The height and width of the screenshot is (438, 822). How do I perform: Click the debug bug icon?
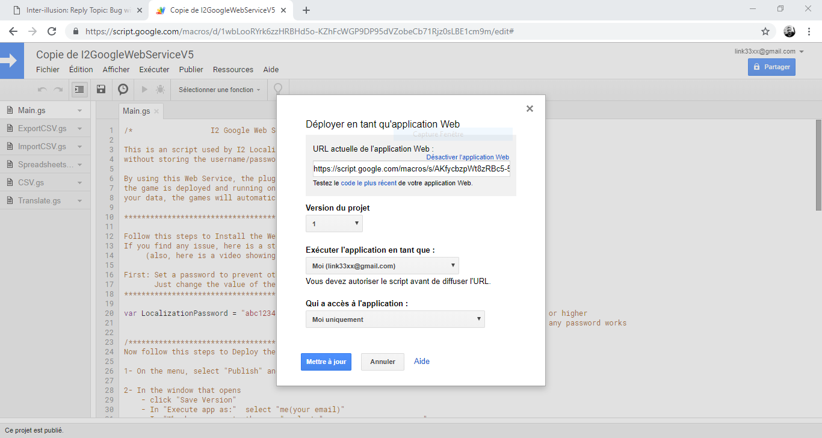tap(160, 90)
